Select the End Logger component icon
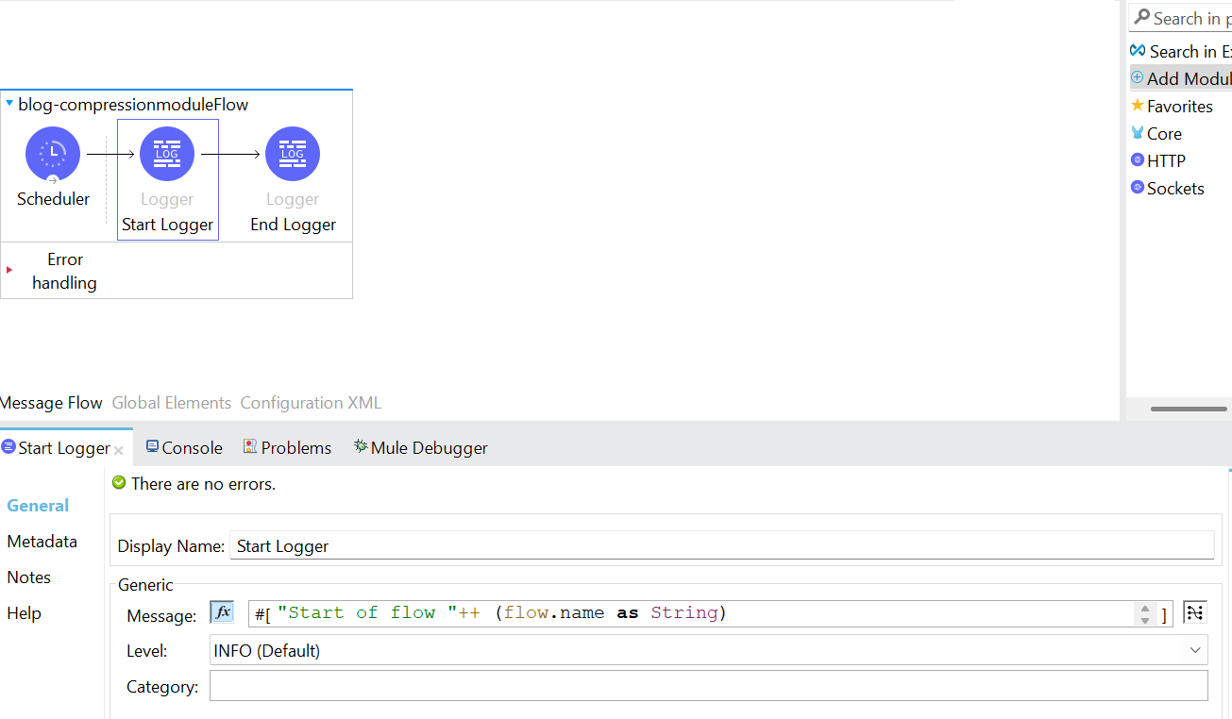The image size is (1232, 719). pos(293,153)
